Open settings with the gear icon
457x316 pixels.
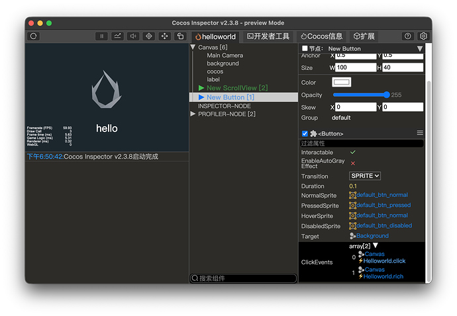click(x=423, y=36)
